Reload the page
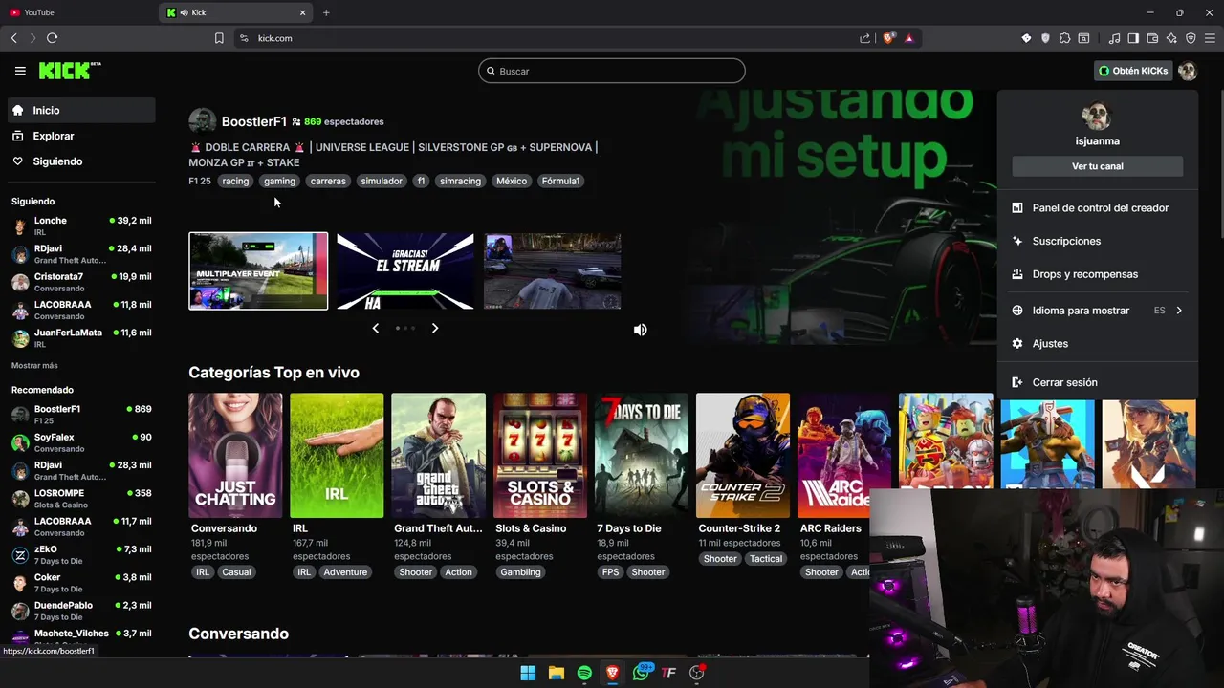This screenshot has width=1224, height=688. (53, 38)
